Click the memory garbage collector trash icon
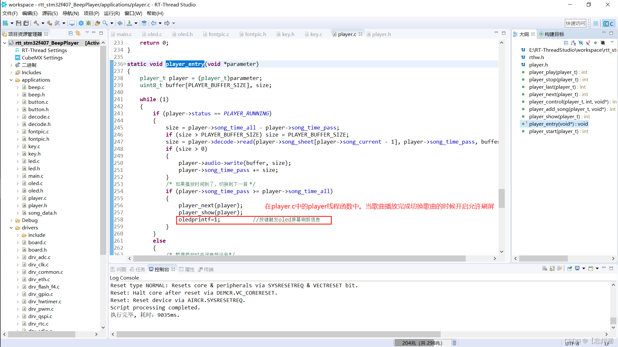Screen dimensions: 618x347 [454, 343]
